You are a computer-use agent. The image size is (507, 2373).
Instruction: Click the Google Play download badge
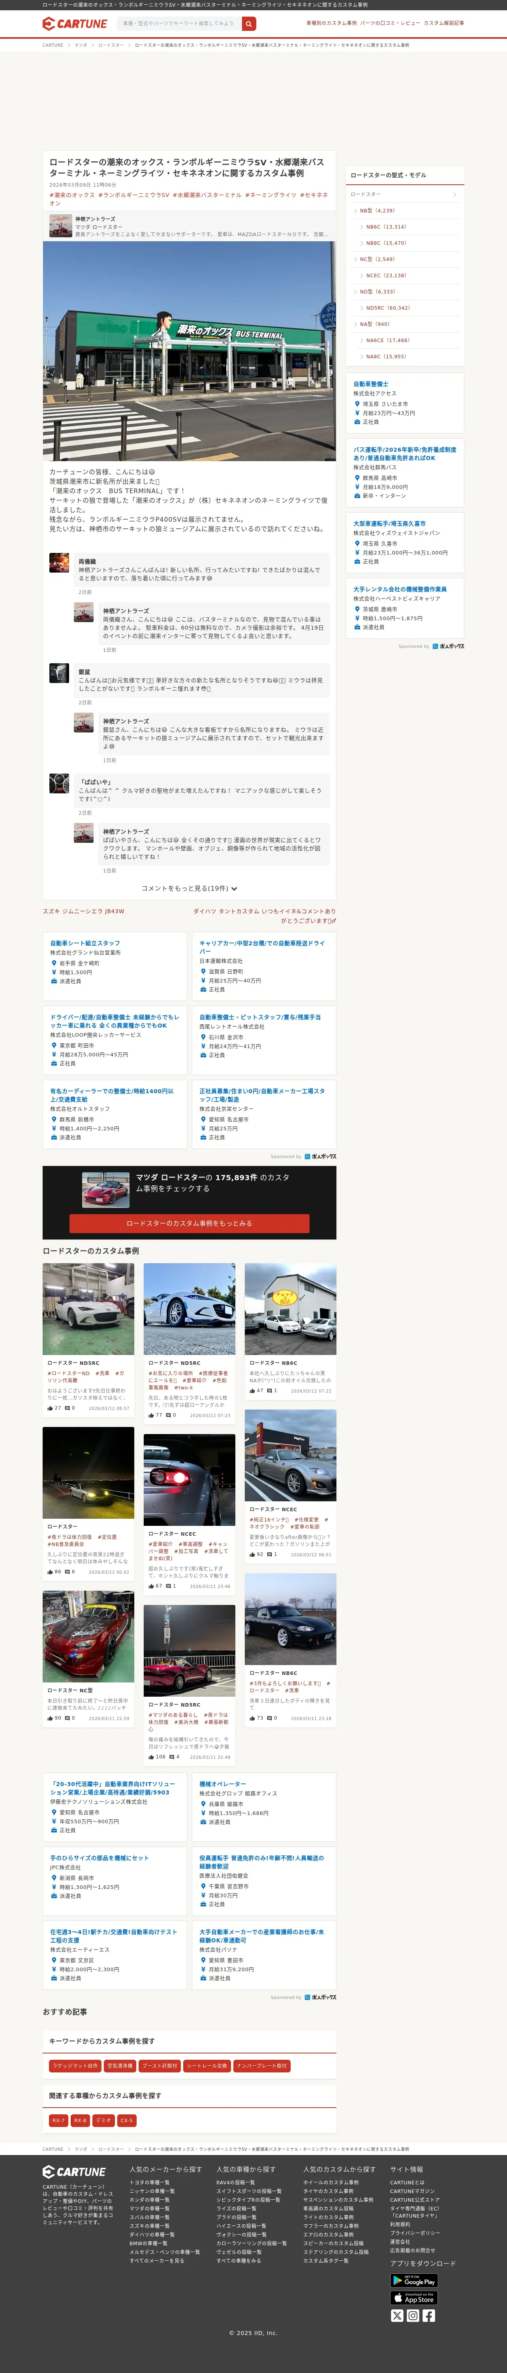pos(414,2281)
